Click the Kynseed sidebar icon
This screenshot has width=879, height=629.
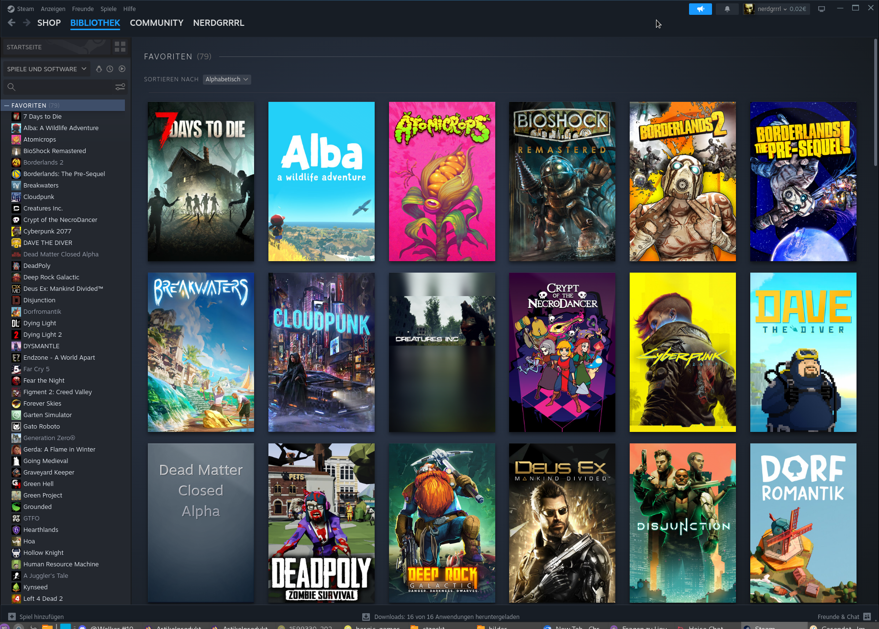tap(16, 587)
